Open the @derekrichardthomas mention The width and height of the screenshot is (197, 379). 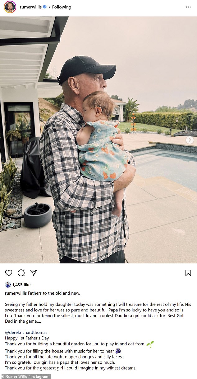[x=26, y=332]
